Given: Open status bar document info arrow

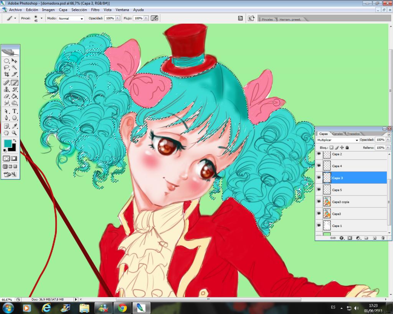Looking at the screenshot, I should pos(76,299).
